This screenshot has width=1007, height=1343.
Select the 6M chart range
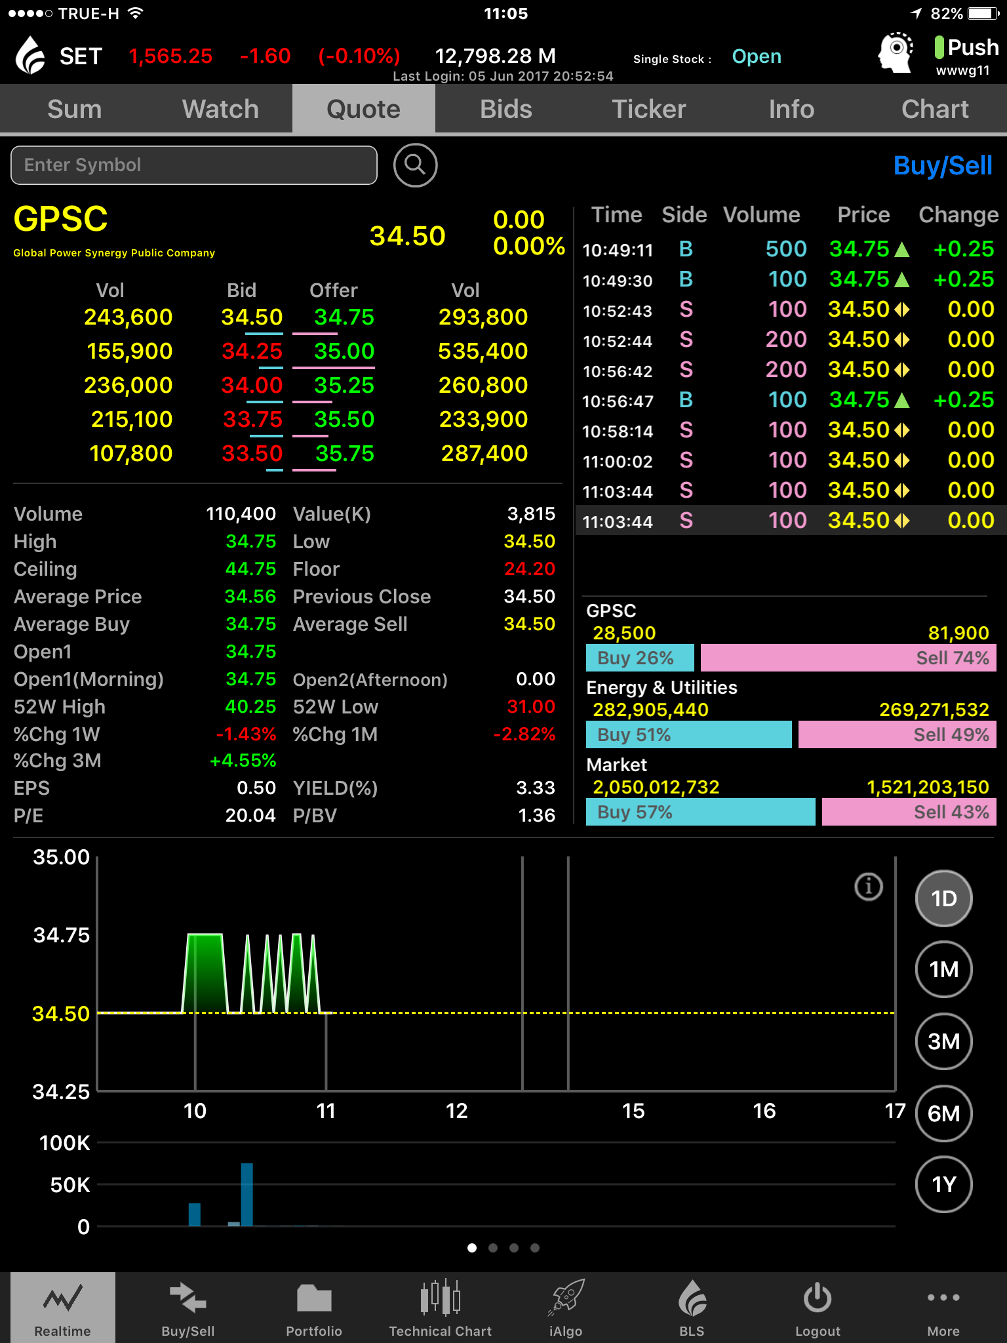coord(943,1113)
